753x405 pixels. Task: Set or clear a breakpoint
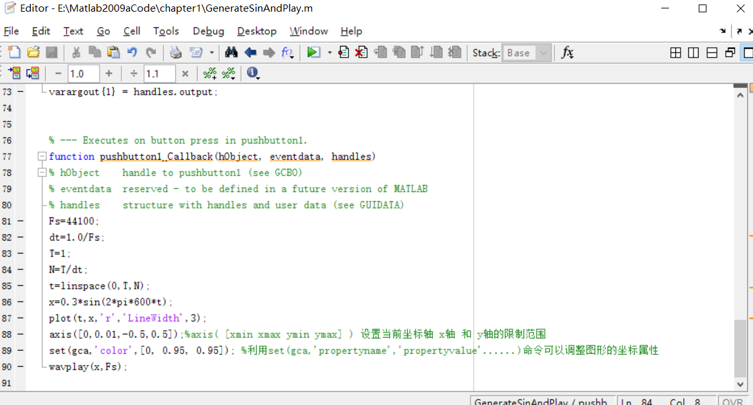tap(343, 52)
